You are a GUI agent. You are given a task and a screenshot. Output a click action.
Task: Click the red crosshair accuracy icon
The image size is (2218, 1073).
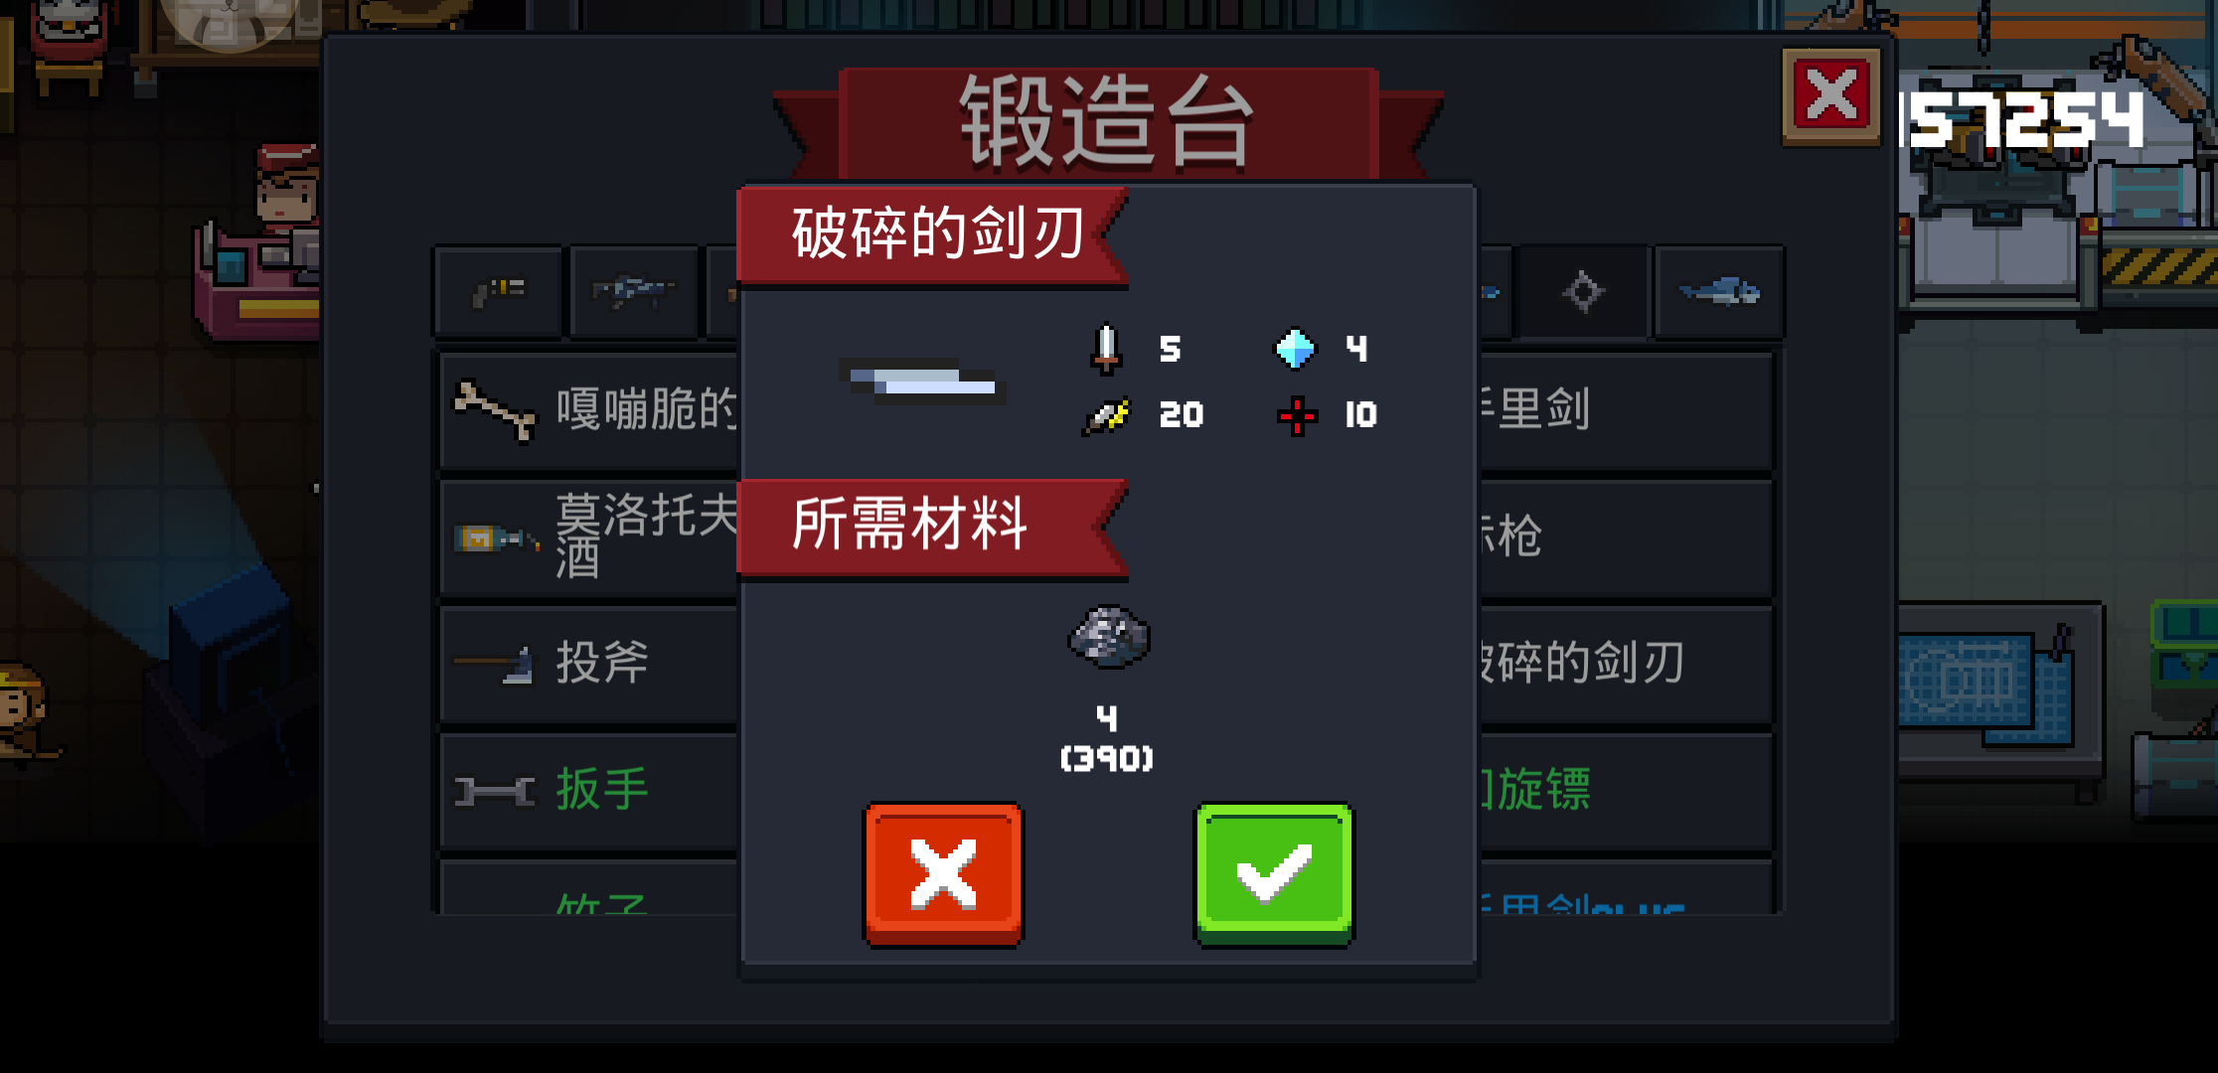[x=1297, y=415]
